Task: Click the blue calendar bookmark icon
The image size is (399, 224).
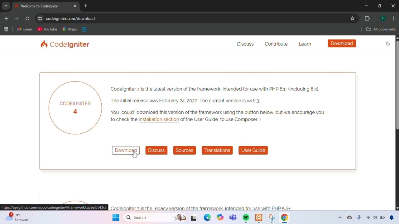Action: 84,29
